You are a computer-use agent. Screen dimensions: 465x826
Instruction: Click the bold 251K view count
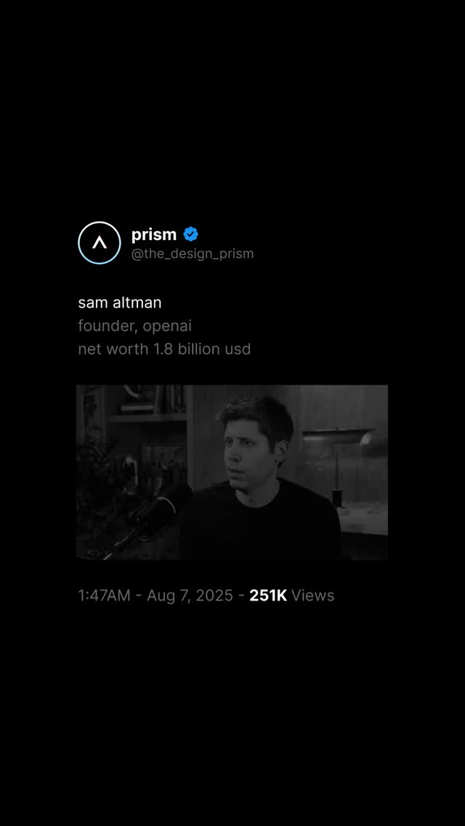click(268, 596)
